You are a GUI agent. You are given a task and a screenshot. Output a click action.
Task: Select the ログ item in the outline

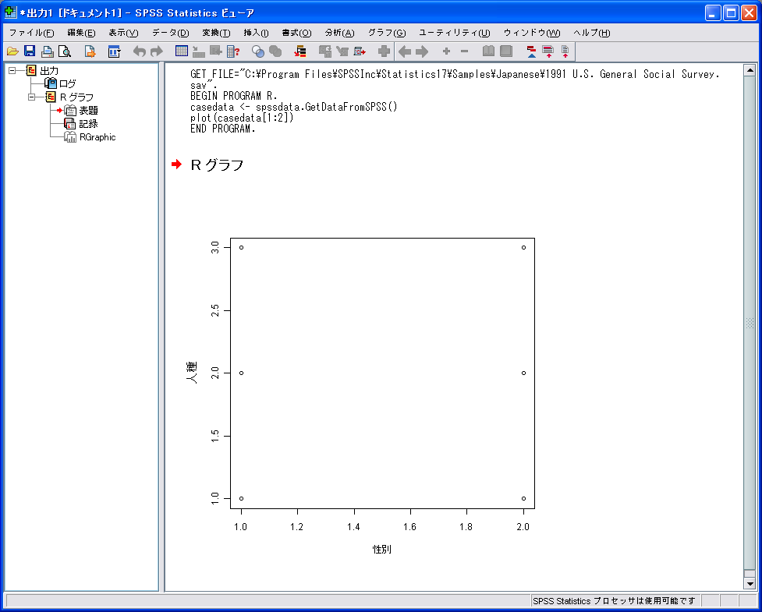pyautogui.click(x=68, y=84)
